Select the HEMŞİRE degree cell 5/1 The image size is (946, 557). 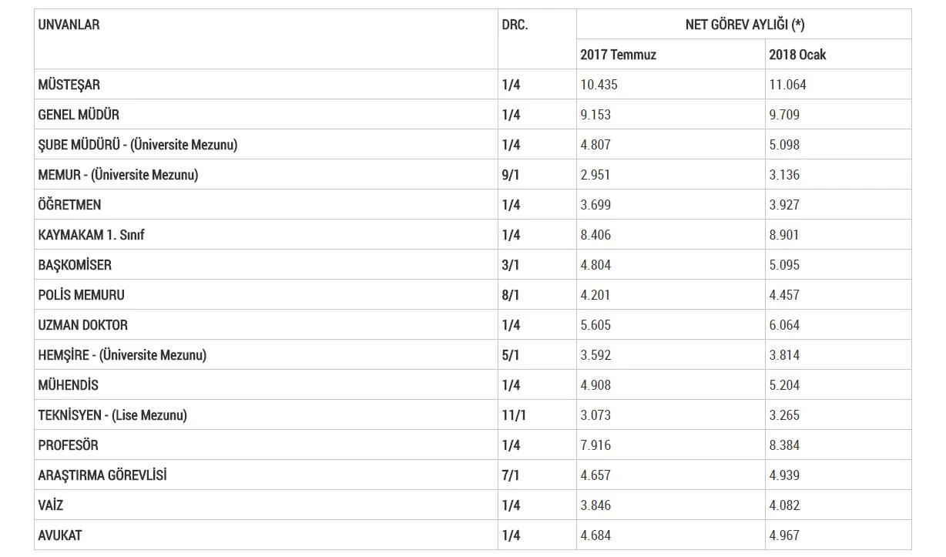click(x=510, y=355)
